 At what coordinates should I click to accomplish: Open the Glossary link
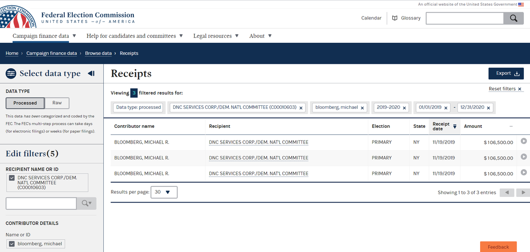tap(411, 18)
